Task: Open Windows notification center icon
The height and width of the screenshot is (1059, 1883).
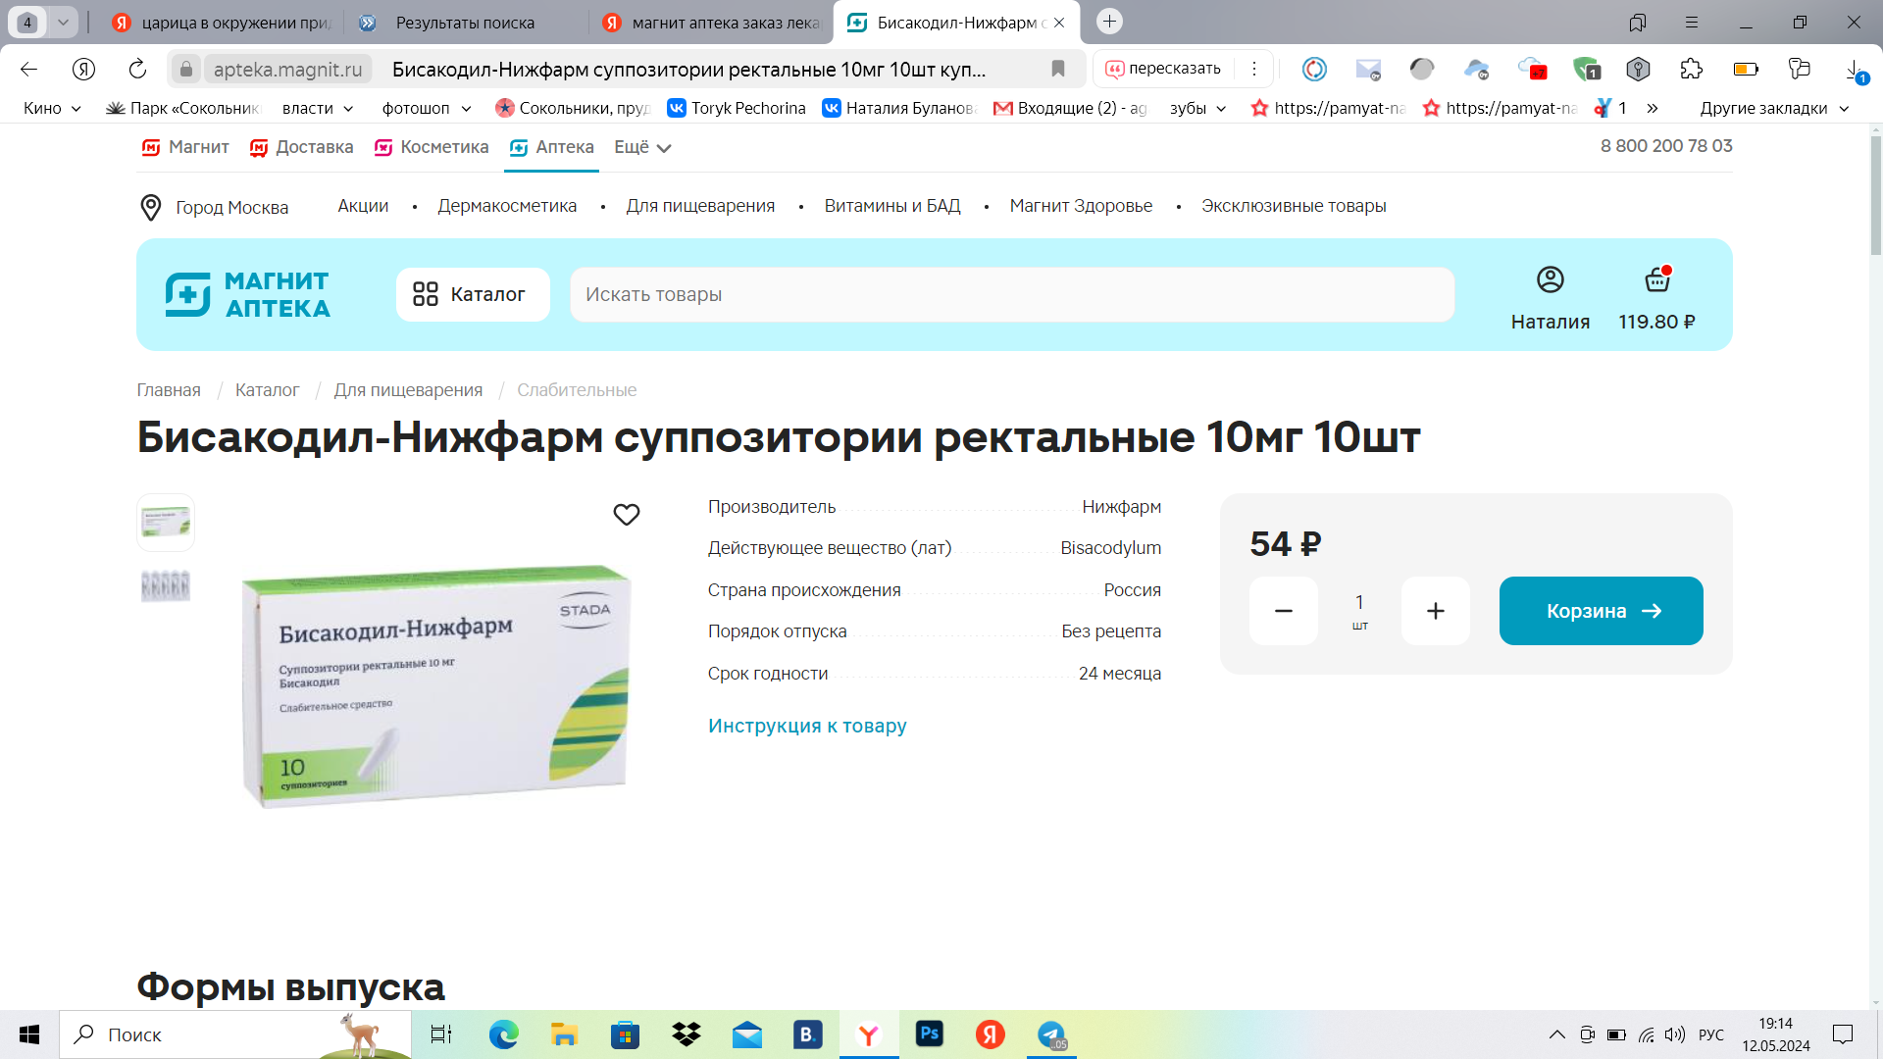Action: (x=1843, y=1034)
